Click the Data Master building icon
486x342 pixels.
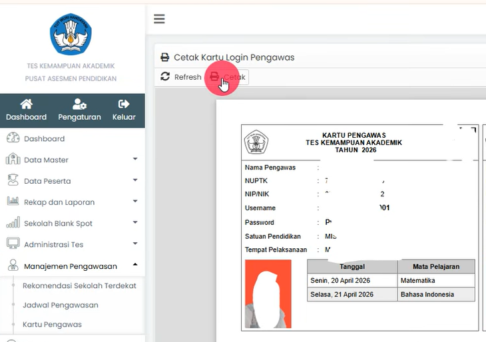pos(13,159)
